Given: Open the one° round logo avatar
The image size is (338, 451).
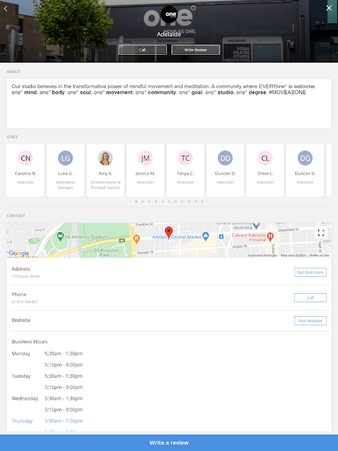Looking at the screenshot, I should [169, 14].
